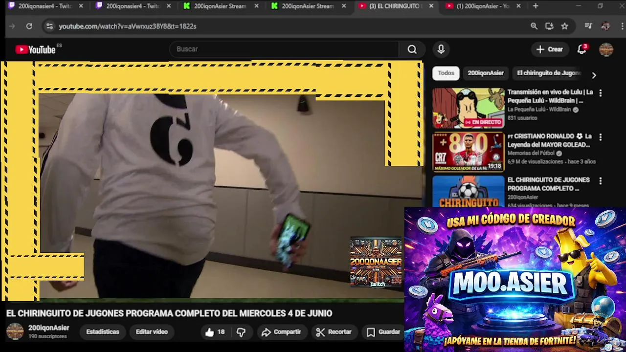Open options for El Chiringuito de Jugones suggestion
Viewport: 626px width, 352px height.
pyautogui.click(x=600, y=181)
